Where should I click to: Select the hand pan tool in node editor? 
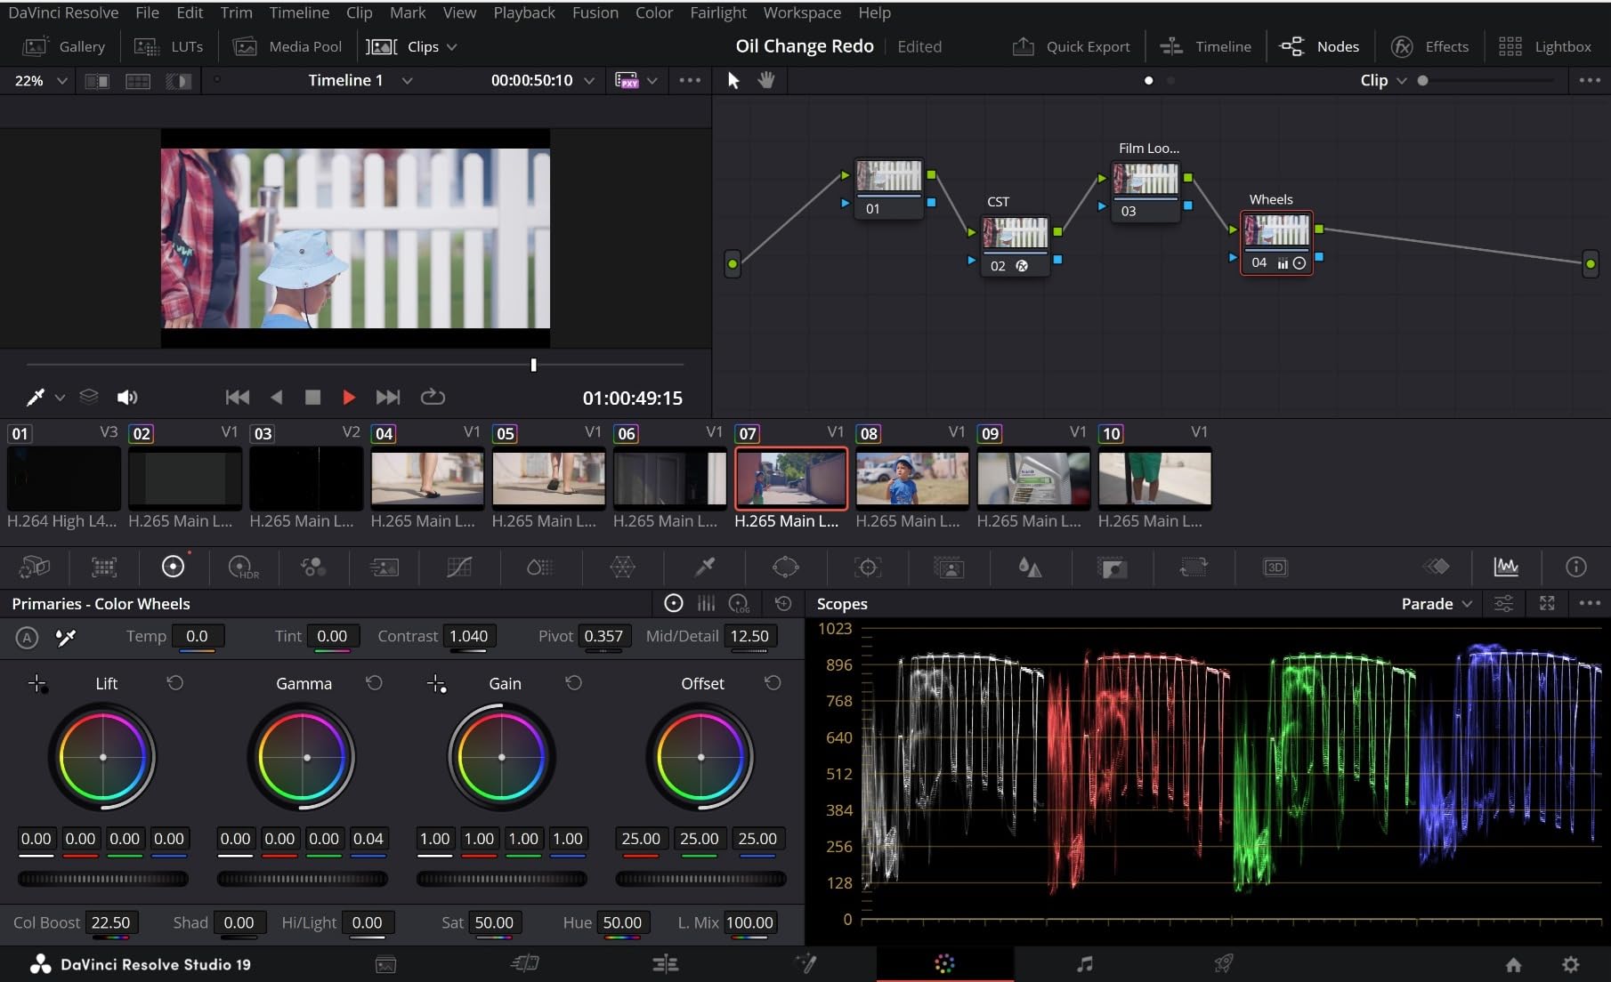click(765, 80)
